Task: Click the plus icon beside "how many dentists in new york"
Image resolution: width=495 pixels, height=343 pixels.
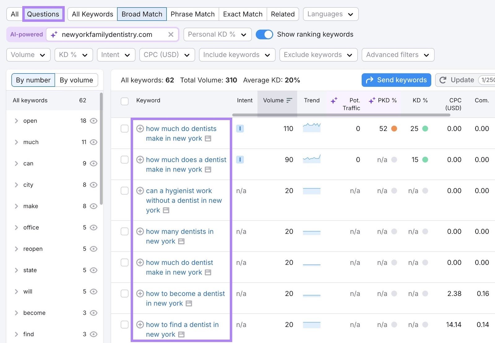Action: click(x=140, y=231)
